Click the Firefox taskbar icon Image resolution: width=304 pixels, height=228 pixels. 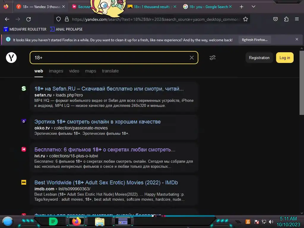(x=77, y=221)
